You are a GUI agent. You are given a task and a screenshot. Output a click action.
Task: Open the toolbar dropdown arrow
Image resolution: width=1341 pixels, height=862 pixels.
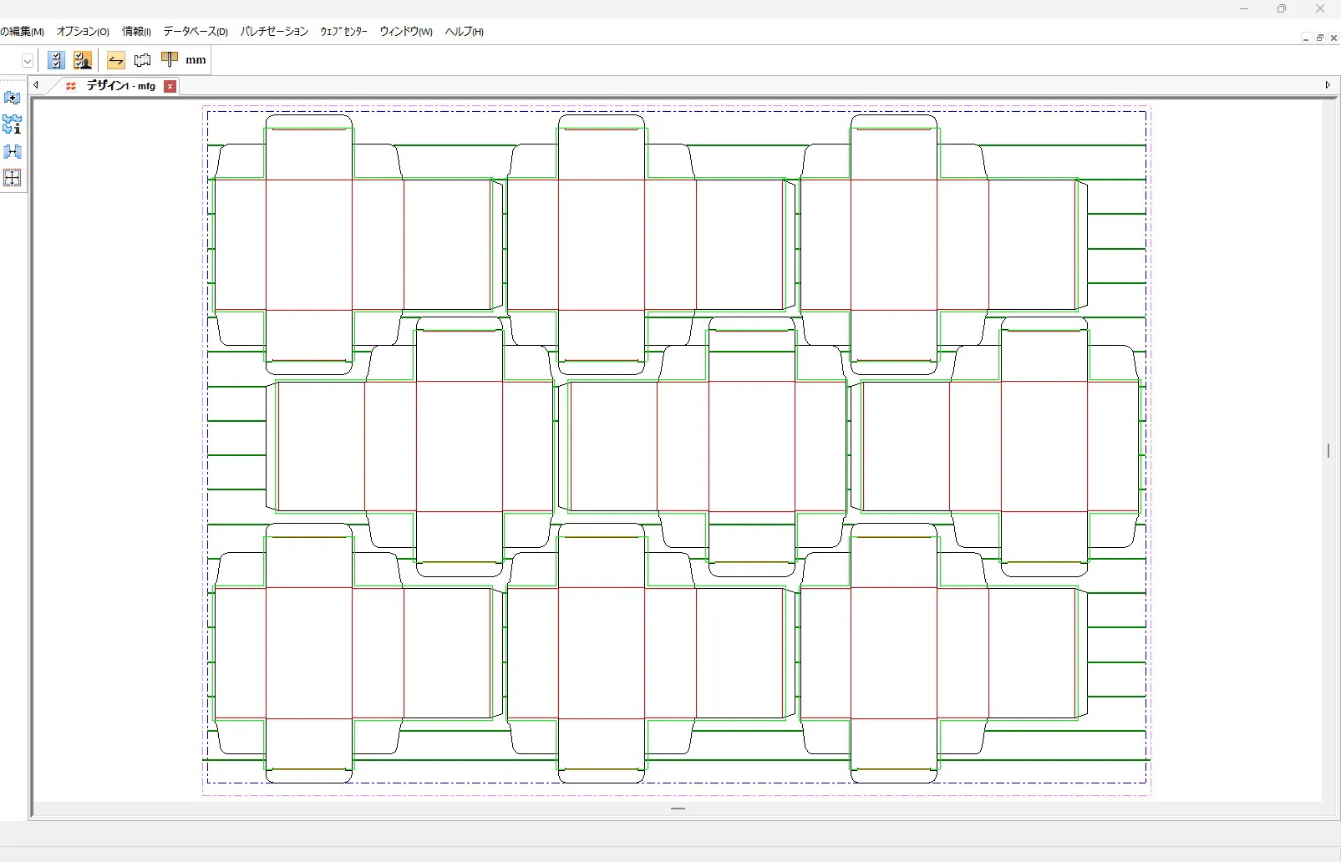[x=28, y=60]
